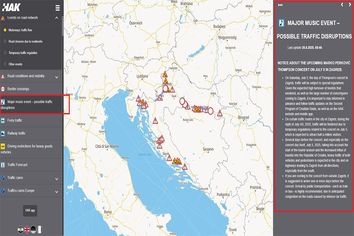Viewport: 354px width, 236px height.
Task: Select Road closures due to roadworks option
Action: (5, 41)
